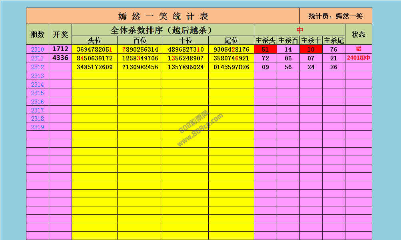The width and height of the screenshot is (401, 240).
Task: Select period 2315 in the 期数 column
Action: coord(37,93)
